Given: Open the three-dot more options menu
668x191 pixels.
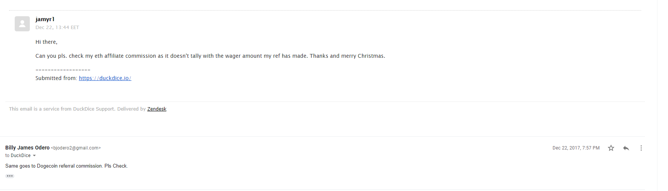Looking at the screenshot, I should pos(641,148).
